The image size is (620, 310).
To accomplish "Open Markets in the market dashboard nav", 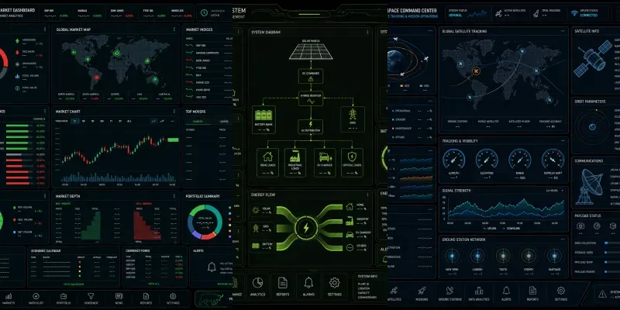I will (x=9, y=298).
